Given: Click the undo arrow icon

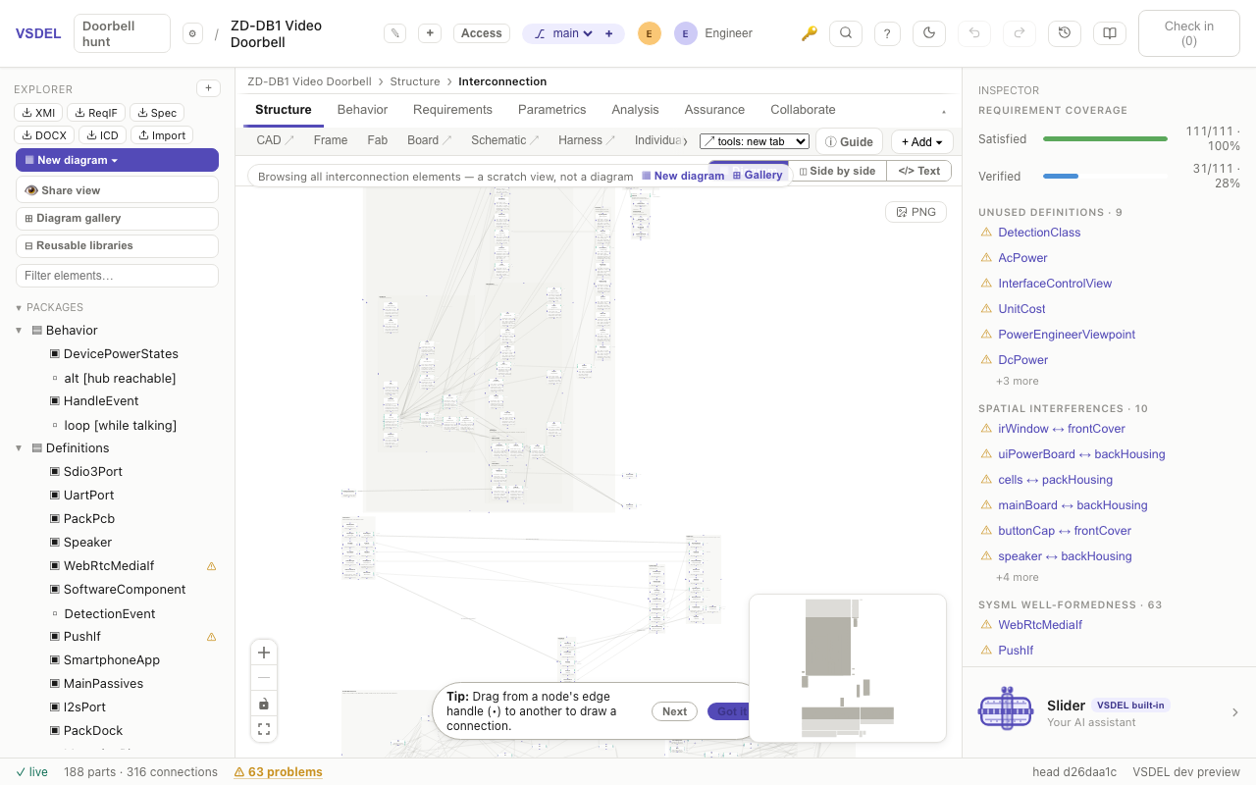Looking at the screenshot, I should [973, 33].
